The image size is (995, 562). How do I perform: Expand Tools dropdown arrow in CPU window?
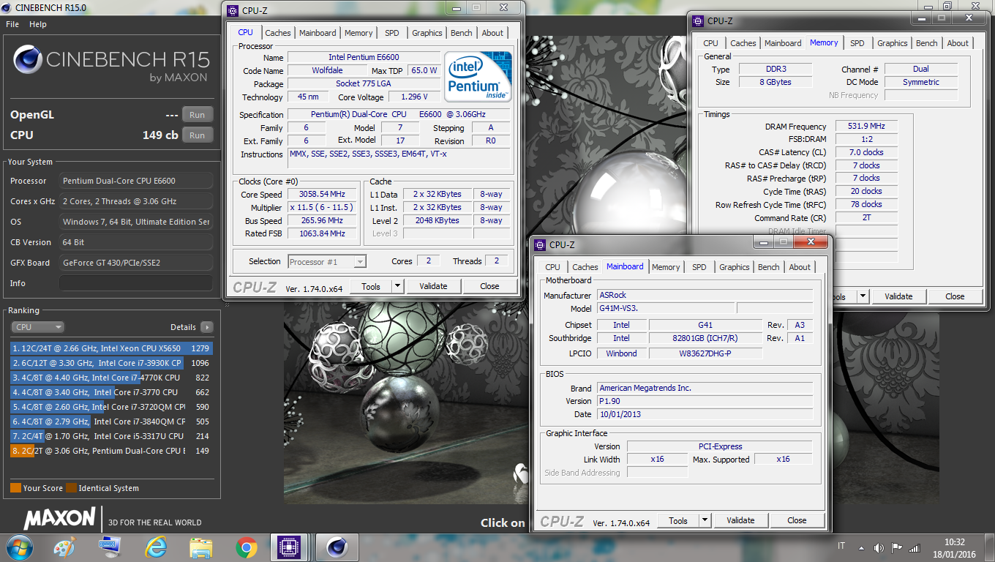tap(398, 286)
